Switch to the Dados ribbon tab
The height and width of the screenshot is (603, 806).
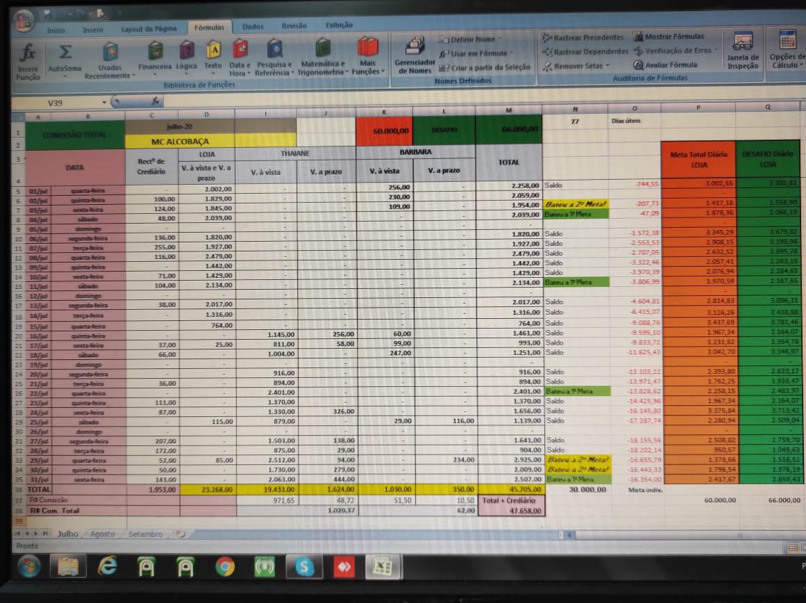point(253,26)
